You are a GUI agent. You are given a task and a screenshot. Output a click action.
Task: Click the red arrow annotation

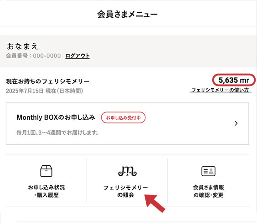pyautogui.click(x=155, y=203)
